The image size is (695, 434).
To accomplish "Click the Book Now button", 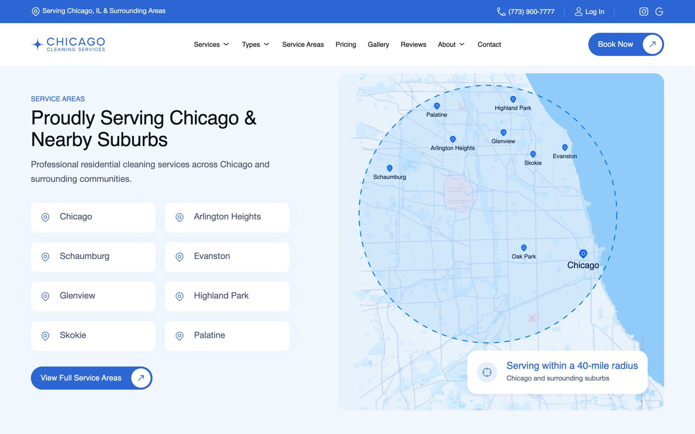I will 626,44.
